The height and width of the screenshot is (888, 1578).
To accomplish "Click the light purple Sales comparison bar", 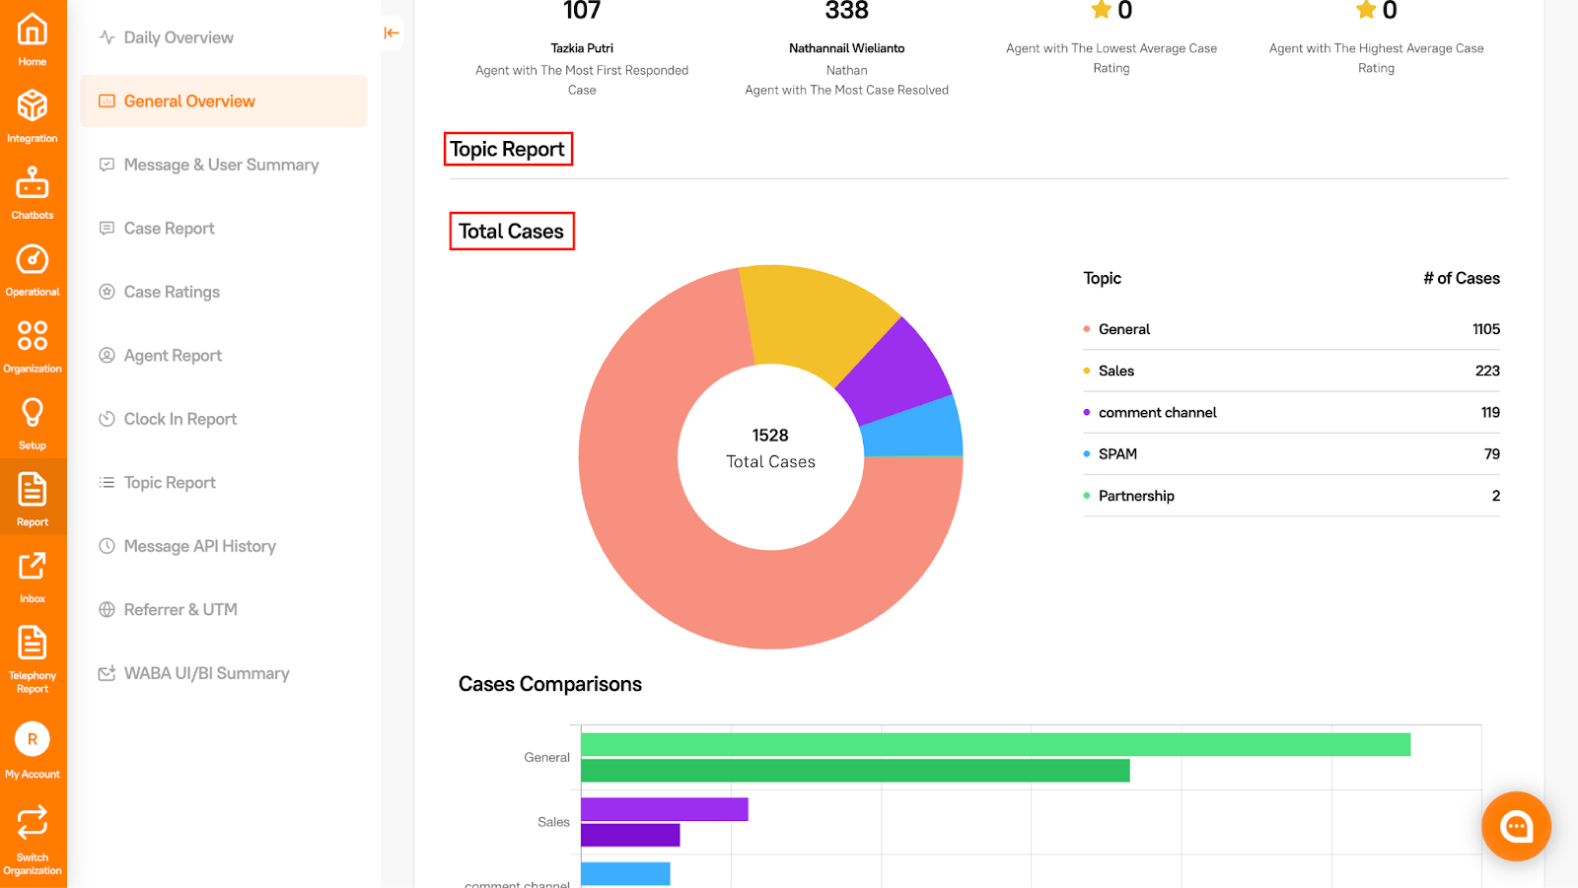I will 665,809.
